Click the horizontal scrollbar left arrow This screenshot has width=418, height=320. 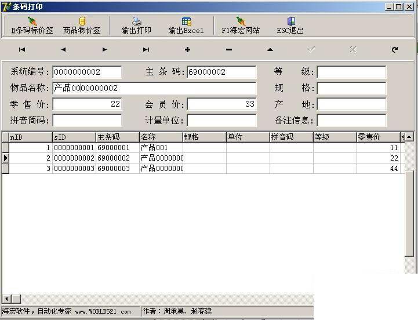tap(6, 299)
